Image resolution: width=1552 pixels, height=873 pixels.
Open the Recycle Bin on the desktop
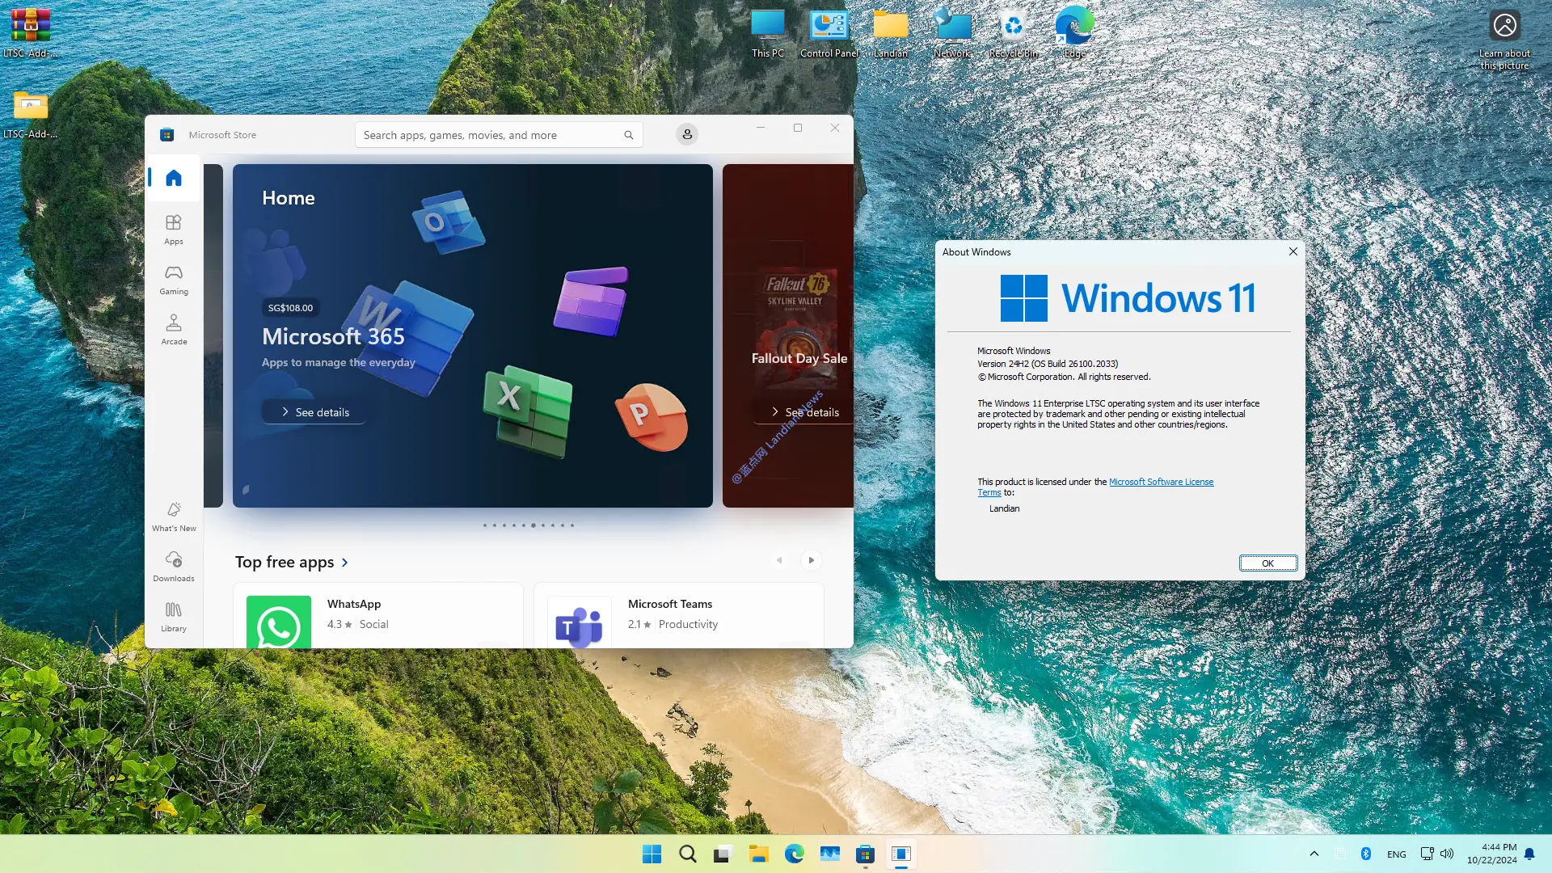(x=1013, y=24)
